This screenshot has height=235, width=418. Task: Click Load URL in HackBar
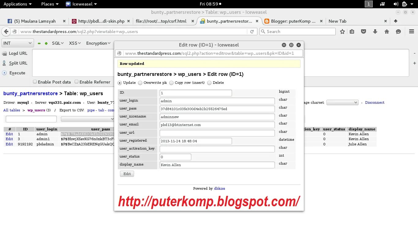point(15,53)
